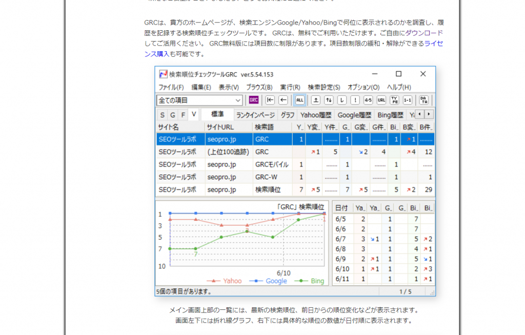Select the GRC-W row
The image size is (525, 335).
click(295, 177)
